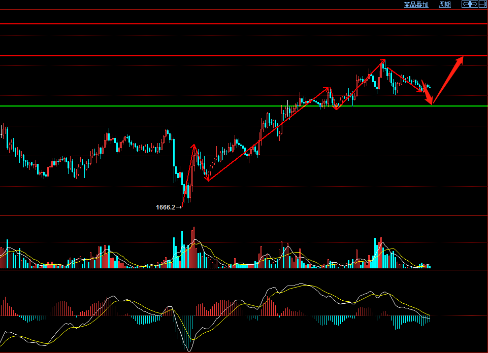488x353 pixels.
Task: Click the 1666.2 low price label
Action: click(166, 207)
